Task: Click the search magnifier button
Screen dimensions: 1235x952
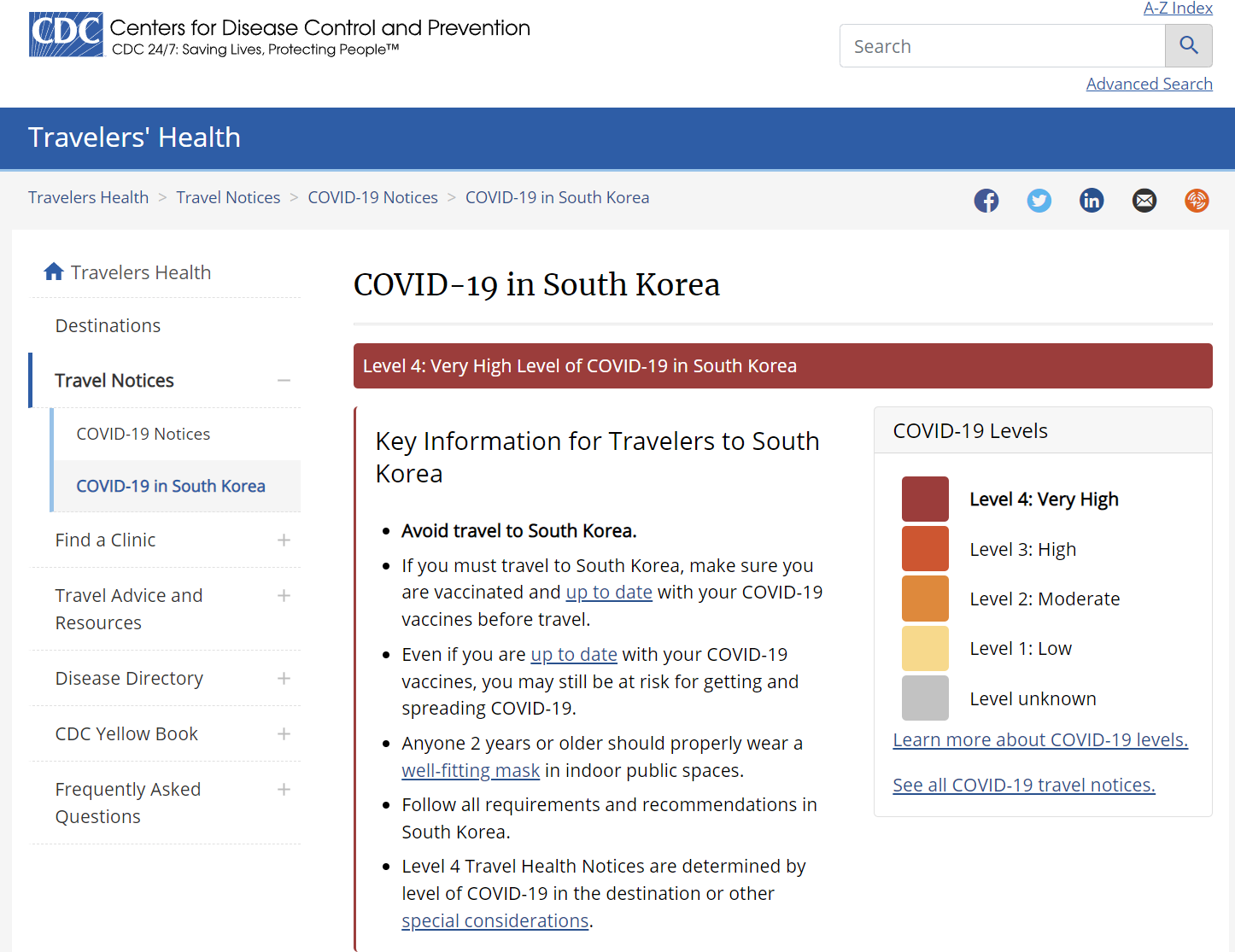Action: coord(1188,45)
